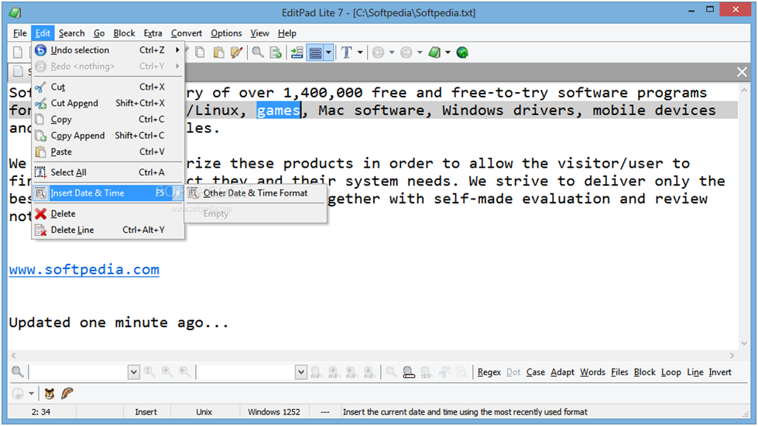Viewport: 758px width, 426px height.
Task: Open the back history dropdown arrow
Action: pyautogui.click(x=392, y=53)
